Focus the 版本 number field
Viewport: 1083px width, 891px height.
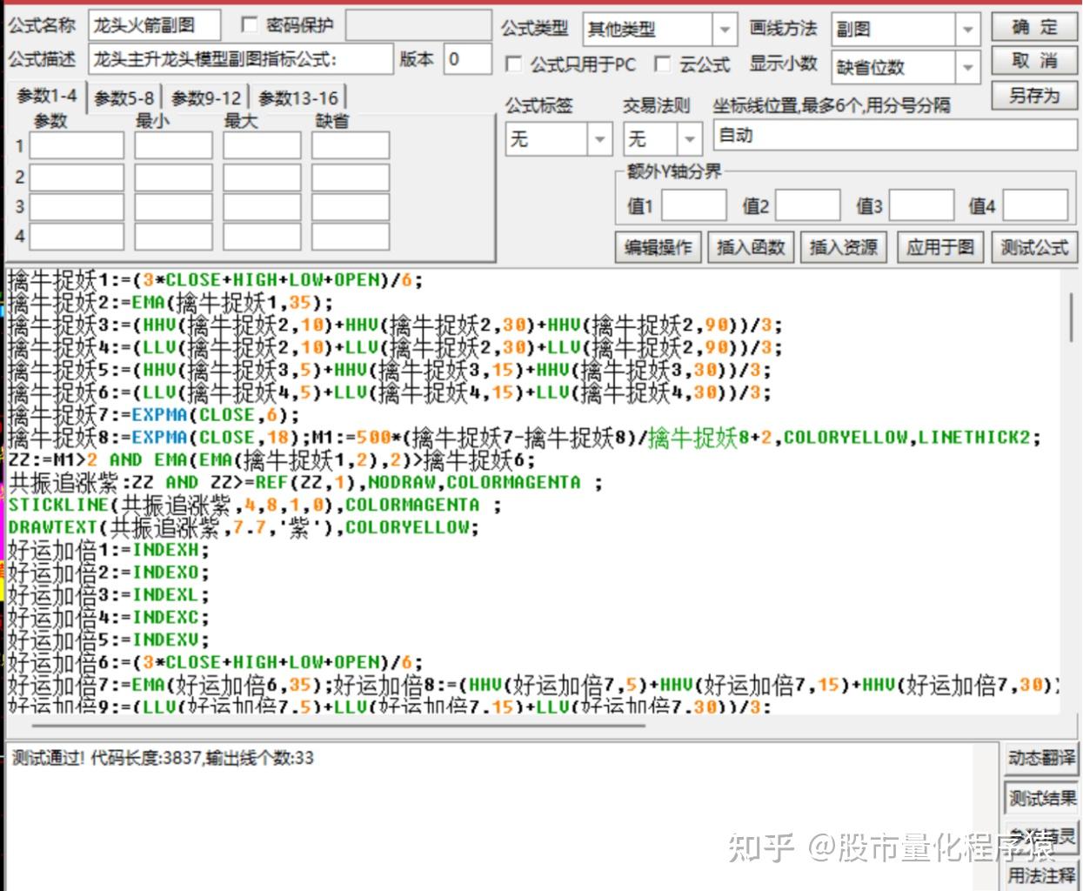click(x=468, y=59)
